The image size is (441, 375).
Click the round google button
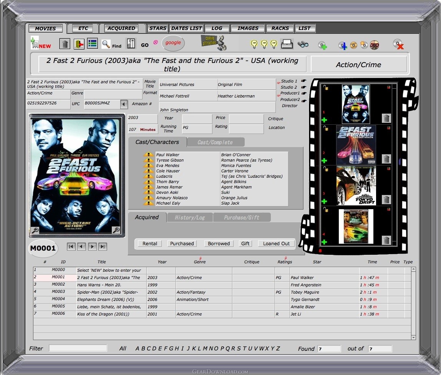coord(173,43)
